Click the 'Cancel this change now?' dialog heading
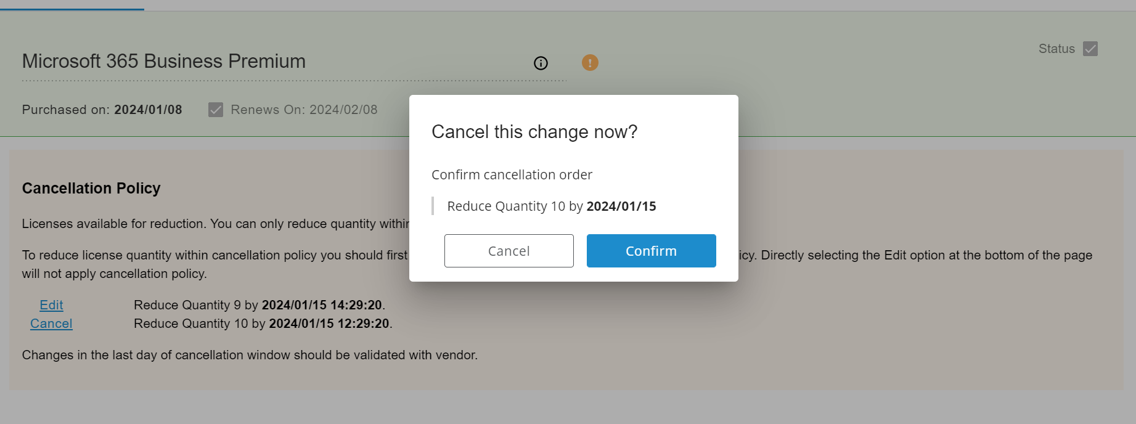The height and width of the screenshot is (424, 1136). coord(534,132)
